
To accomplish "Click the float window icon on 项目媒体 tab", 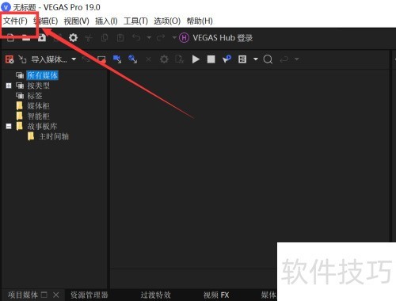I will (44, 295).
